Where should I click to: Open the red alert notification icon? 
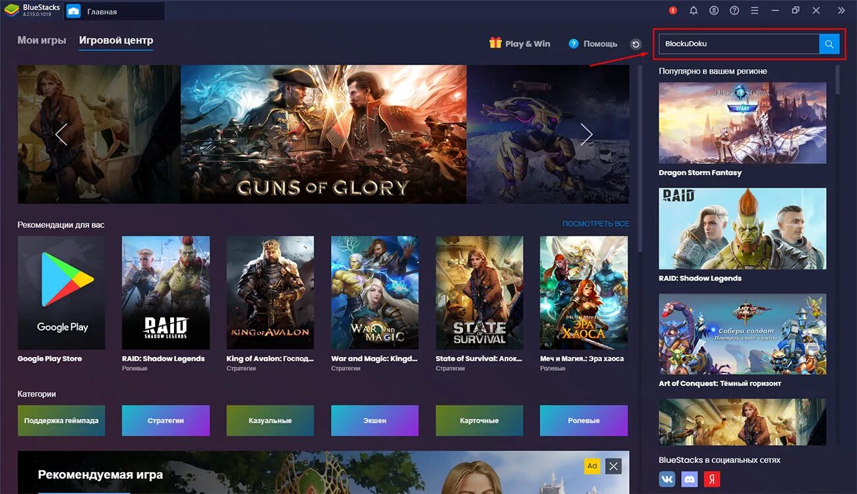tap(673, 11)
